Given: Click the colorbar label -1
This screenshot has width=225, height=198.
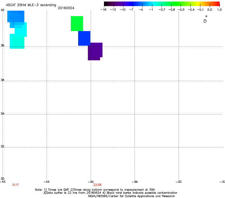Looking at the screenshot, I should coord(151,10).
